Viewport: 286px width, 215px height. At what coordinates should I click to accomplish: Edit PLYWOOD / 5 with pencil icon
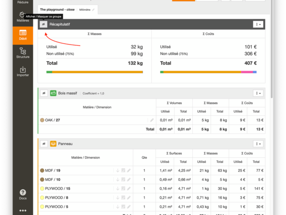(x=129, y=206)
